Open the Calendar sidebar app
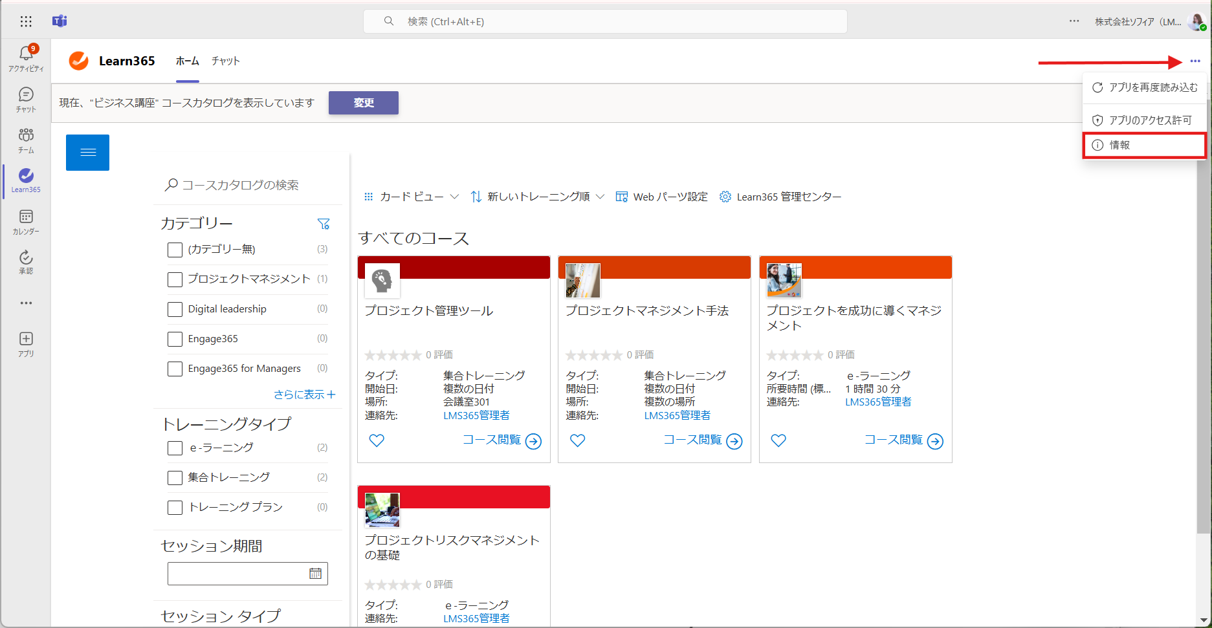This screenshot has width=1212, height=628. coord(26,222)
